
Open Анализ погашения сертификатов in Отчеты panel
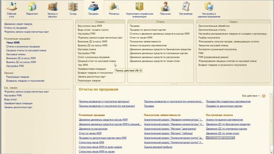click(148, 45)
